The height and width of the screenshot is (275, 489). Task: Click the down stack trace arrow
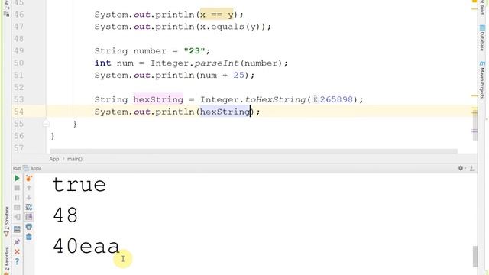click(x=29, y=198)
